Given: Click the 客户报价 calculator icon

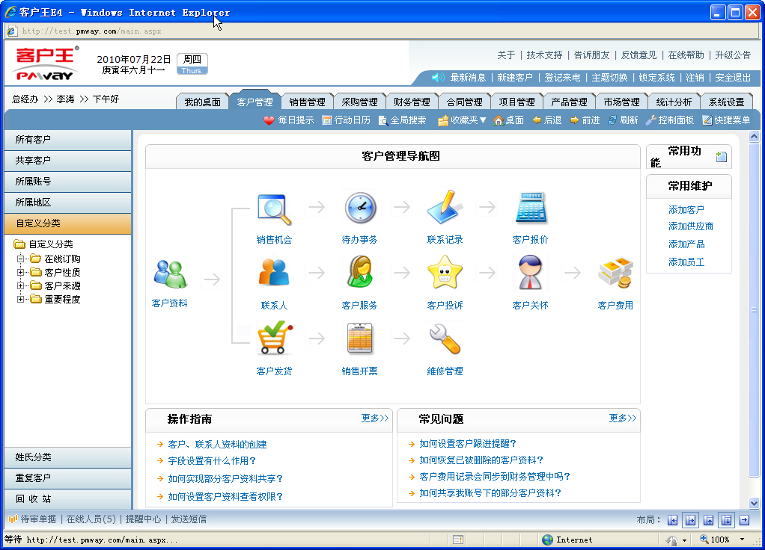Looking at the screenshot, I should pos(531,208).
